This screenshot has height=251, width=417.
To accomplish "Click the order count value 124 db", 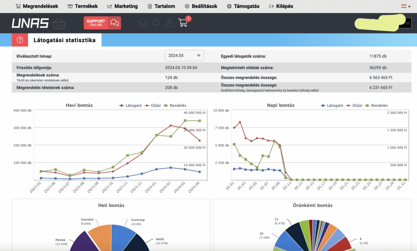I will click(171, 77).
